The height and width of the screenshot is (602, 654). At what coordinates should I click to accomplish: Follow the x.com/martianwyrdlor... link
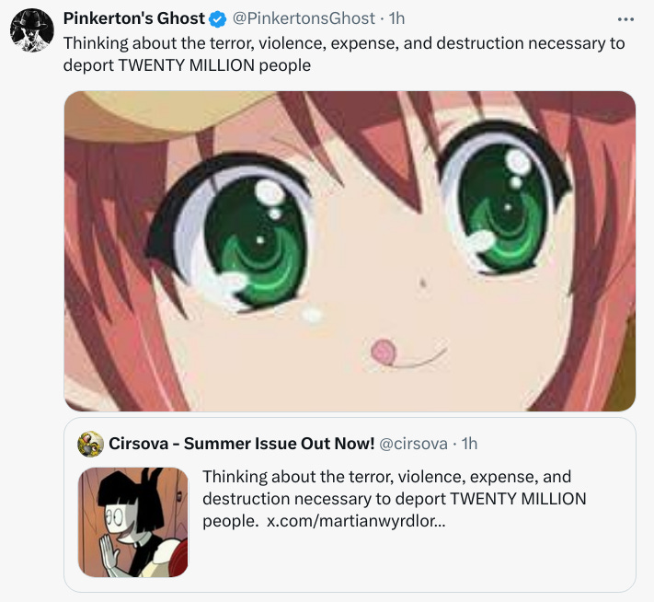pyautogui.click(x=356, y=521)
